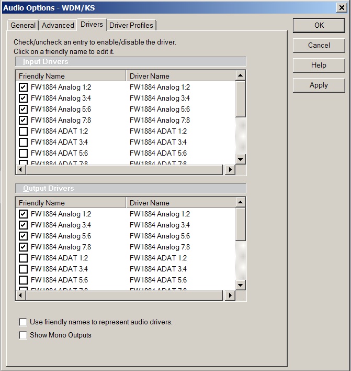Screen dimensions: 351x371
Task: Edit input friendly name FW1884 ADAT 5:6
Action: (x=59, y=153)
